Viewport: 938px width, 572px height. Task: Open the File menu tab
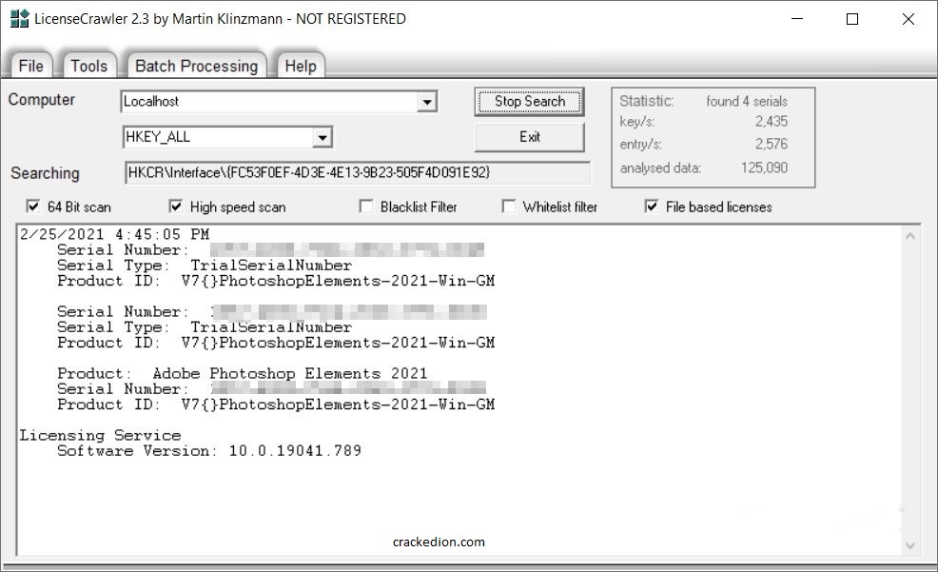click(x=30, y=66)
